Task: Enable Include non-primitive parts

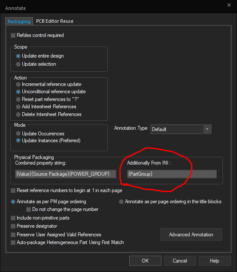Action: click(x=13, y=218)
